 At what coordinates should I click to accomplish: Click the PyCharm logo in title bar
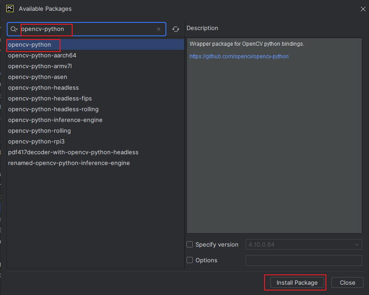(10, 9)
